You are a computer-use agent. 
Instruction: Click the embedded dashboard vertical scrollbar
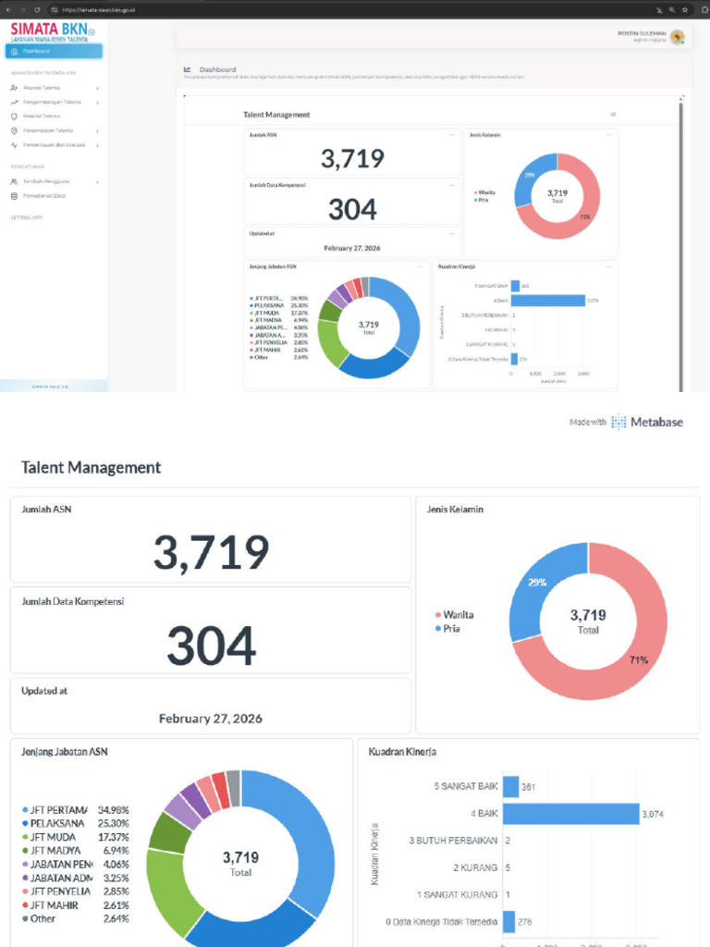[x=681, y=247]
